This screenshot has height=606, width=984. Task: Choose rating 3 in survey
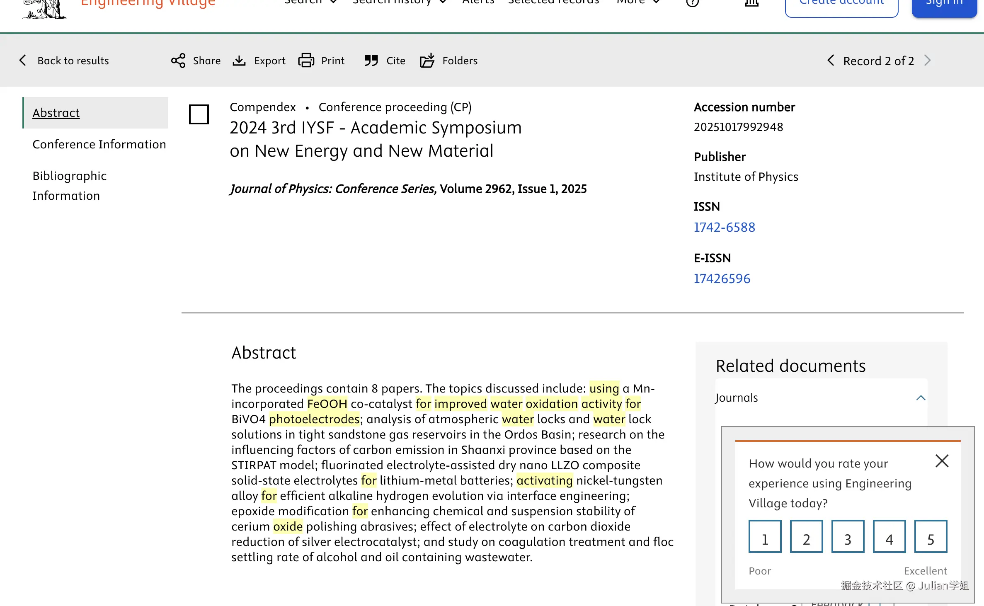point(848,537)
